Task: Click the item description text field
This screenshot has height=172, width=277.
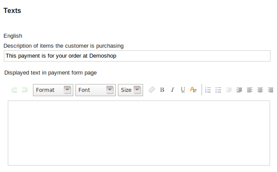Action: pyautogui.click(x=137, y=56)
